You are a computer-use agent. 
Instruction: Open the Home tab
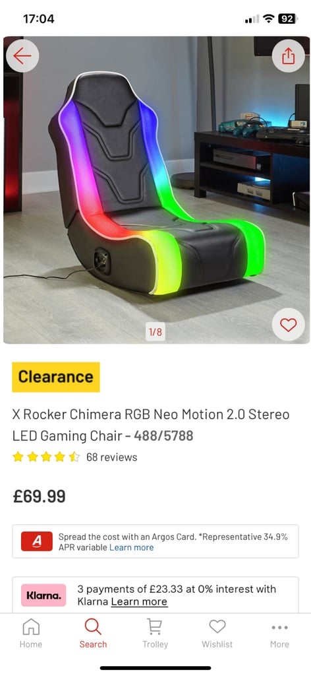pos(31,633)
